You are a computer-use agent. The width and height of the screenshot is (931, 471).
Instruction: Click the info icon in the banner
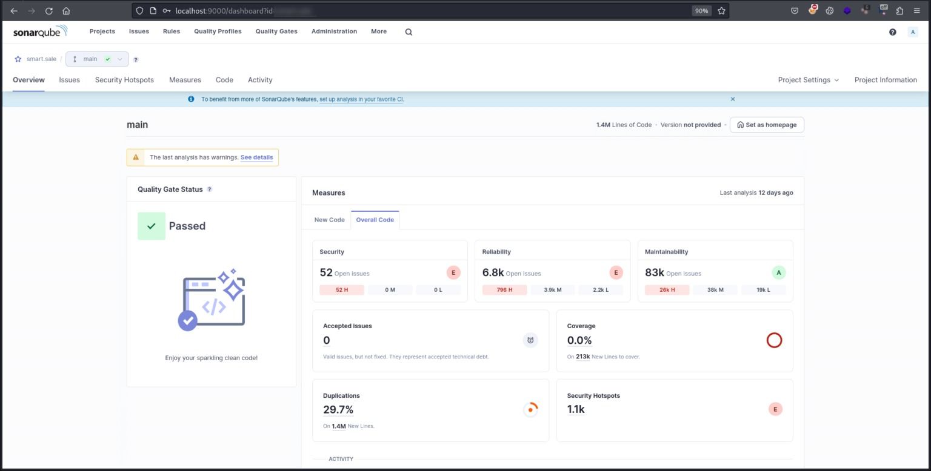pyautogui.click(x=191, y=99)
